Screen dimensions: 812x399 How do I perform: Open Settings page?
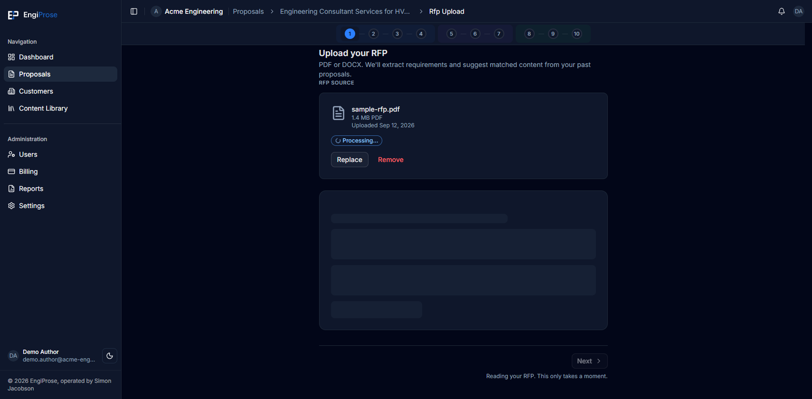point(61,206)
